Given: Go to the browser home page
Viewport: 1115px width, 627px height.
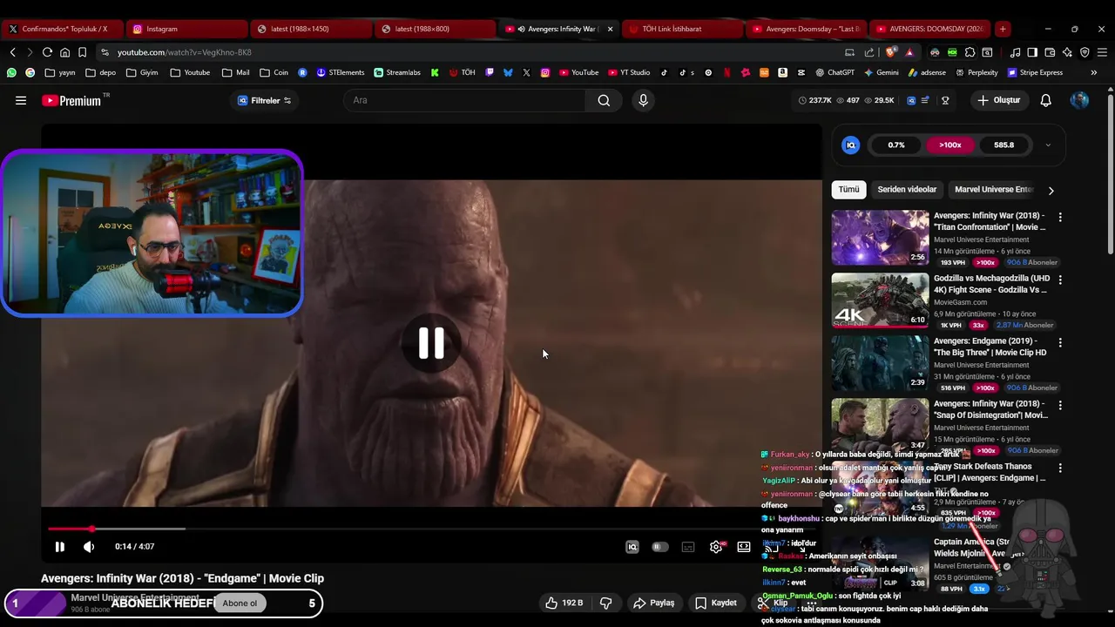Looking at the screenshot, I should [64, 52].
